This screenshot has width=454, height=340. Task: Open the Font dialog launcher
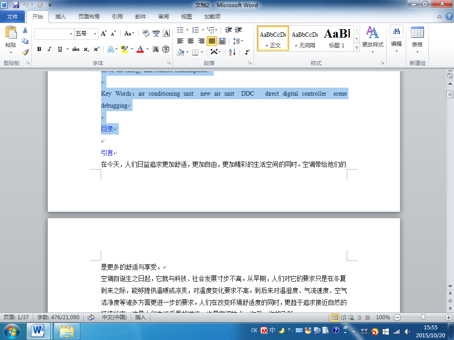pyautogui.click(x=168, y=63)
